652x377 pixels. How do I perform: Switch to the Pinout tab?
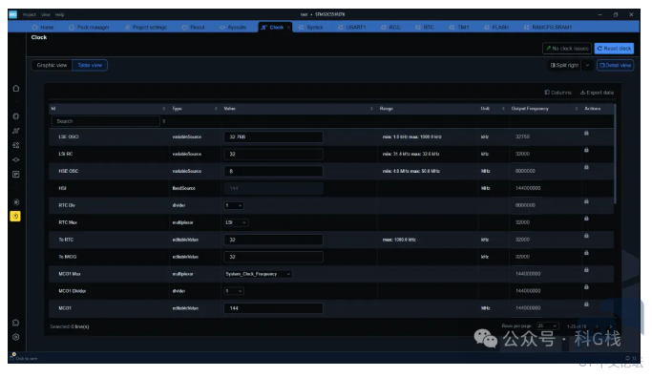tap(194, 28)
